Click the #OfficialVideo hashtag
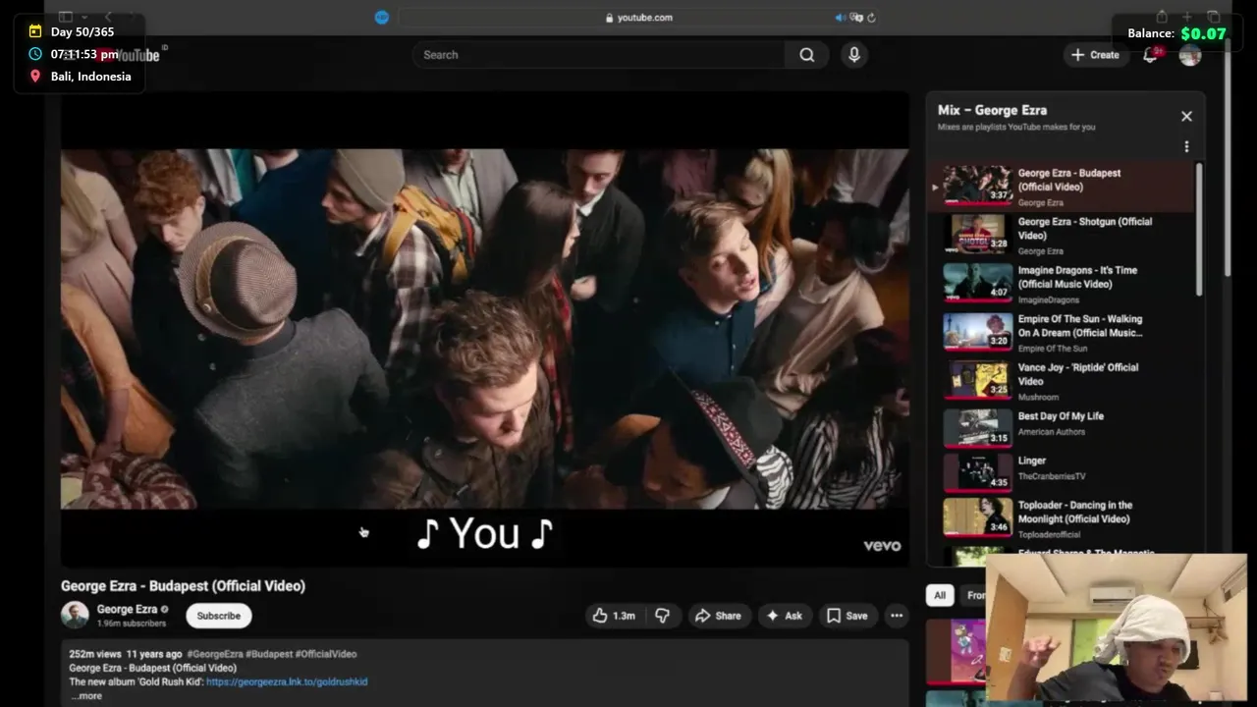This screenshot has height=707, width=1257. coord(326,654)
